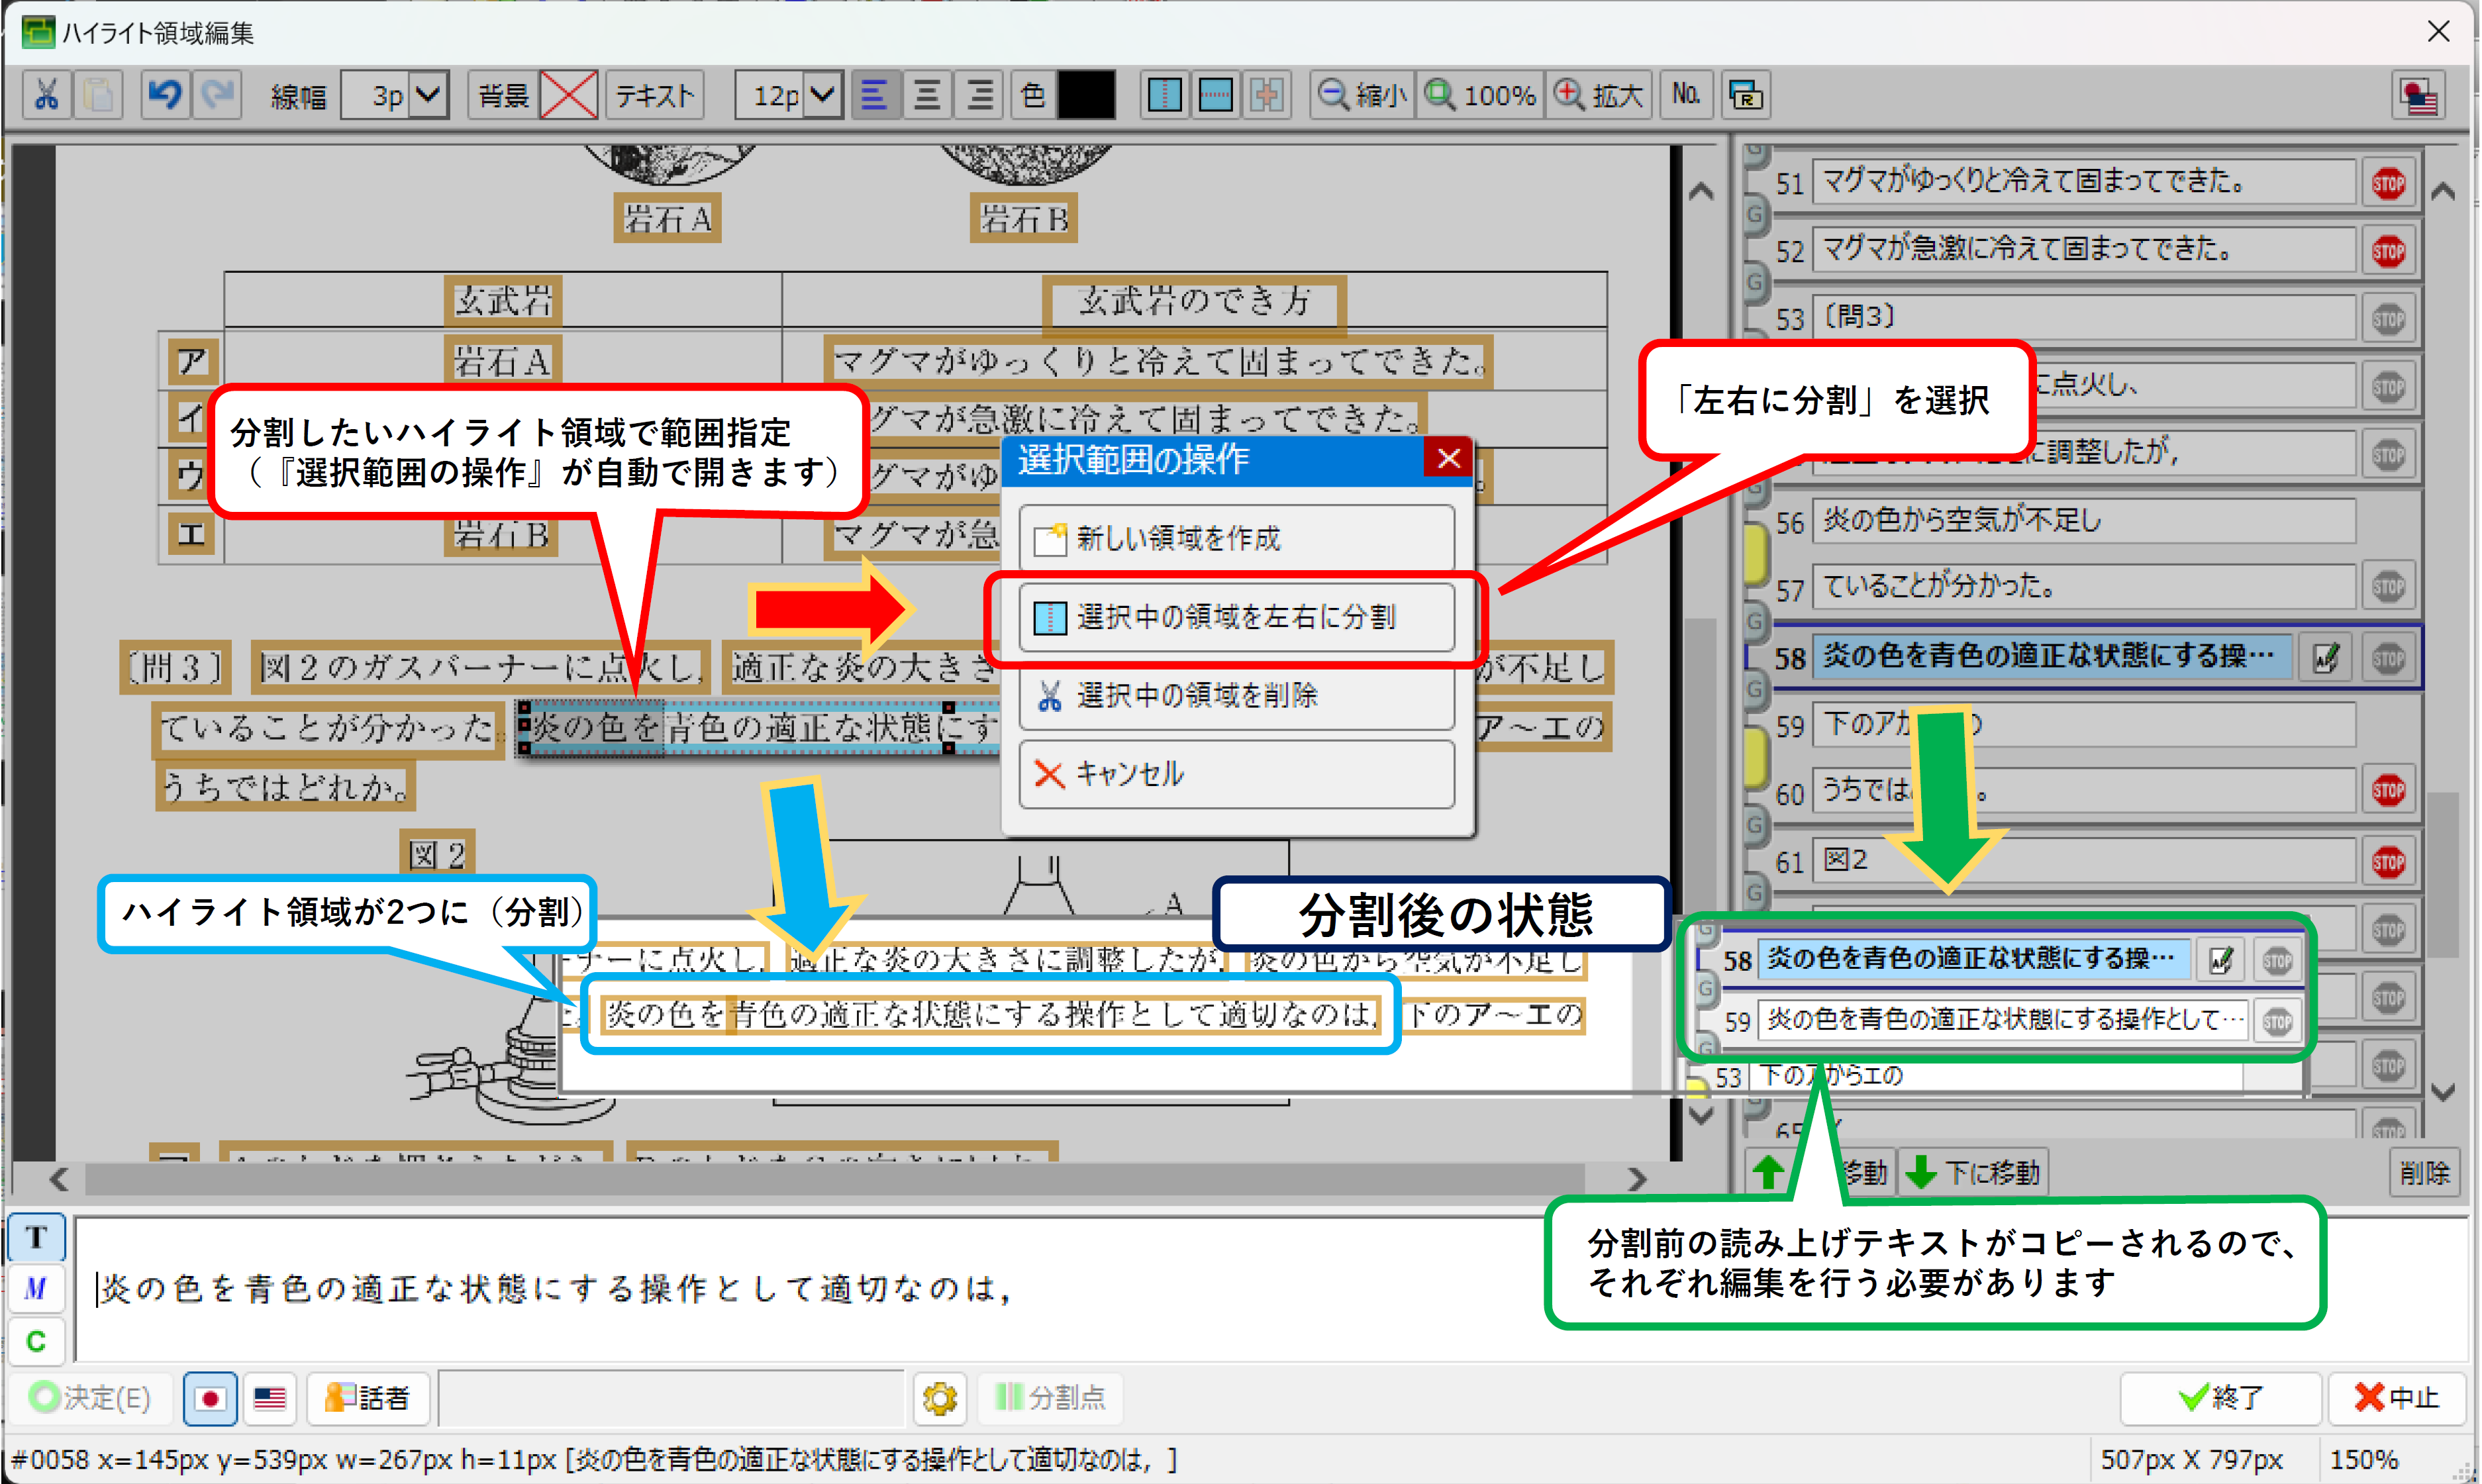Screen dimensions: 2482x1484
Task: Click the No. numbering button
Action: (1686, 95)
